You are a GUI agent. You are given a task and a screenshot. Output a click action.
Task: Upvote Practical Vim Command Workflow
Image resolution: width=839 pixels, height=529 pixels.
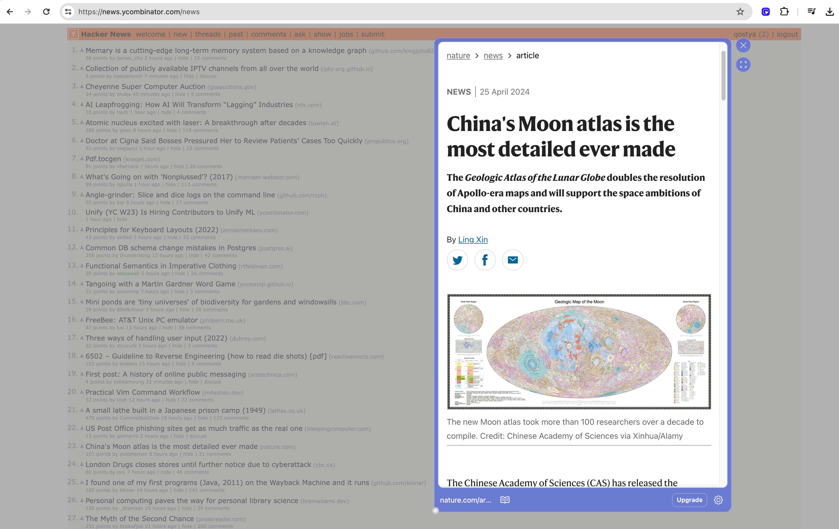(82, 392)
